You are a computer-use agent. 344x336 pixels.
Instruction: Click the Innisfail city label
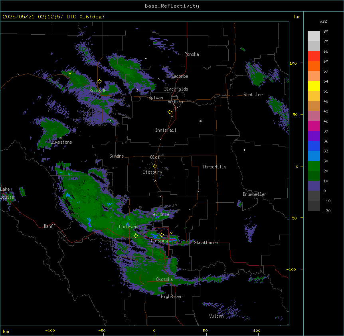pyautogui.click(x=166, y=130)
